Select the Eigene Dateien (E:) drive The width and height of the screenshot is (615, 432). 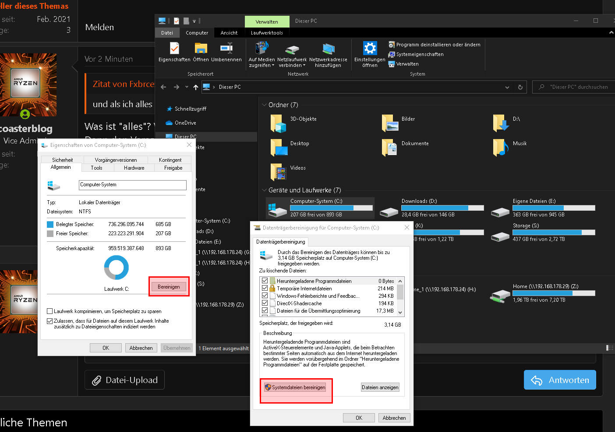(x=543, y=208)
